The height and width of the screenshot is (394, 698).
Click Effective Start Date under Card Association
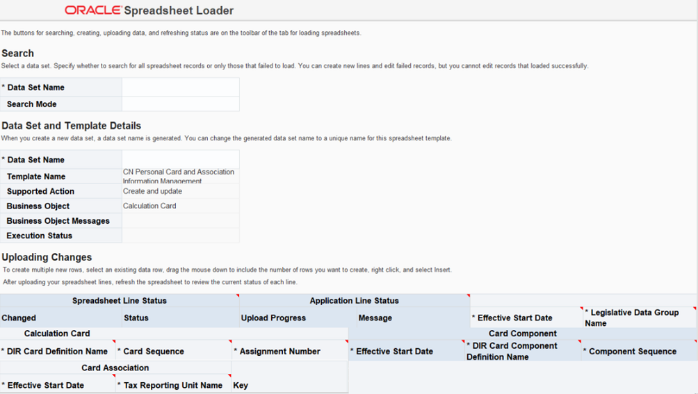pyautogui.click(x=58, y=385)
